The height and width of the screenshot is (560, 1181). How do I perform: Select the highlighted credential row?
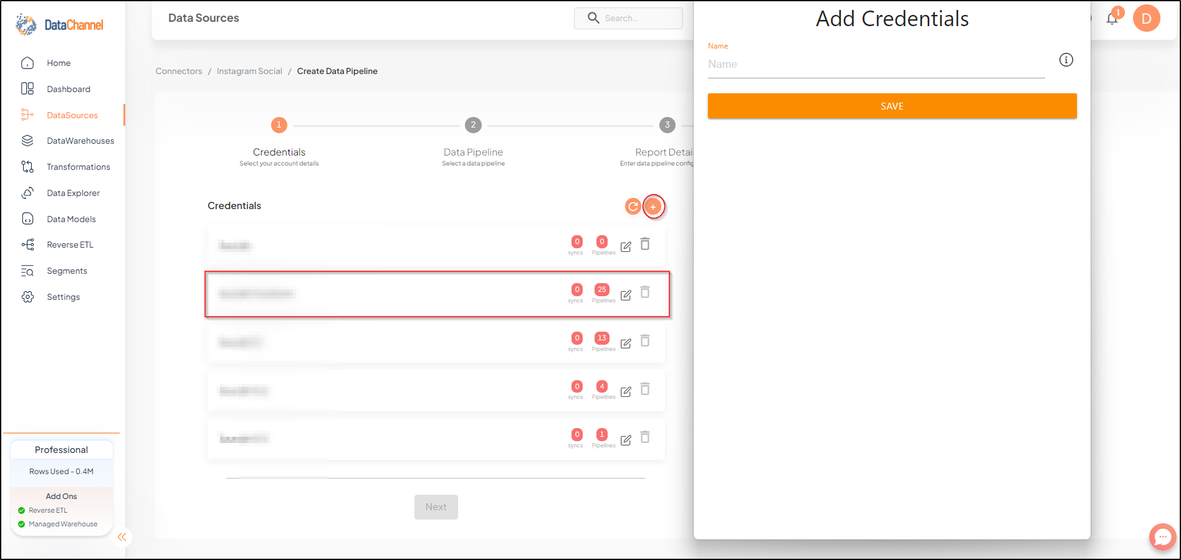pos(437,294)
